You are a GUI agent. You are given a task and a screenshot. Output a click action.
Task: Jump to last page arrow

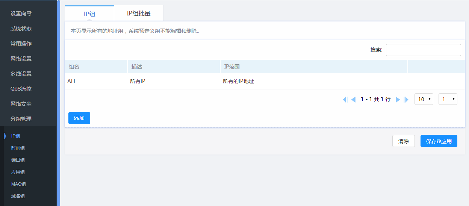(x=406, y=100)
